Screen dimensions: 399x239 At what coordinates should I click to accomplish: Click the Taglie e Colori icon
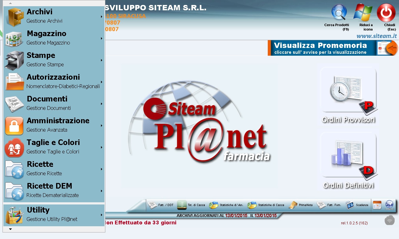click(x=14, y=148)
